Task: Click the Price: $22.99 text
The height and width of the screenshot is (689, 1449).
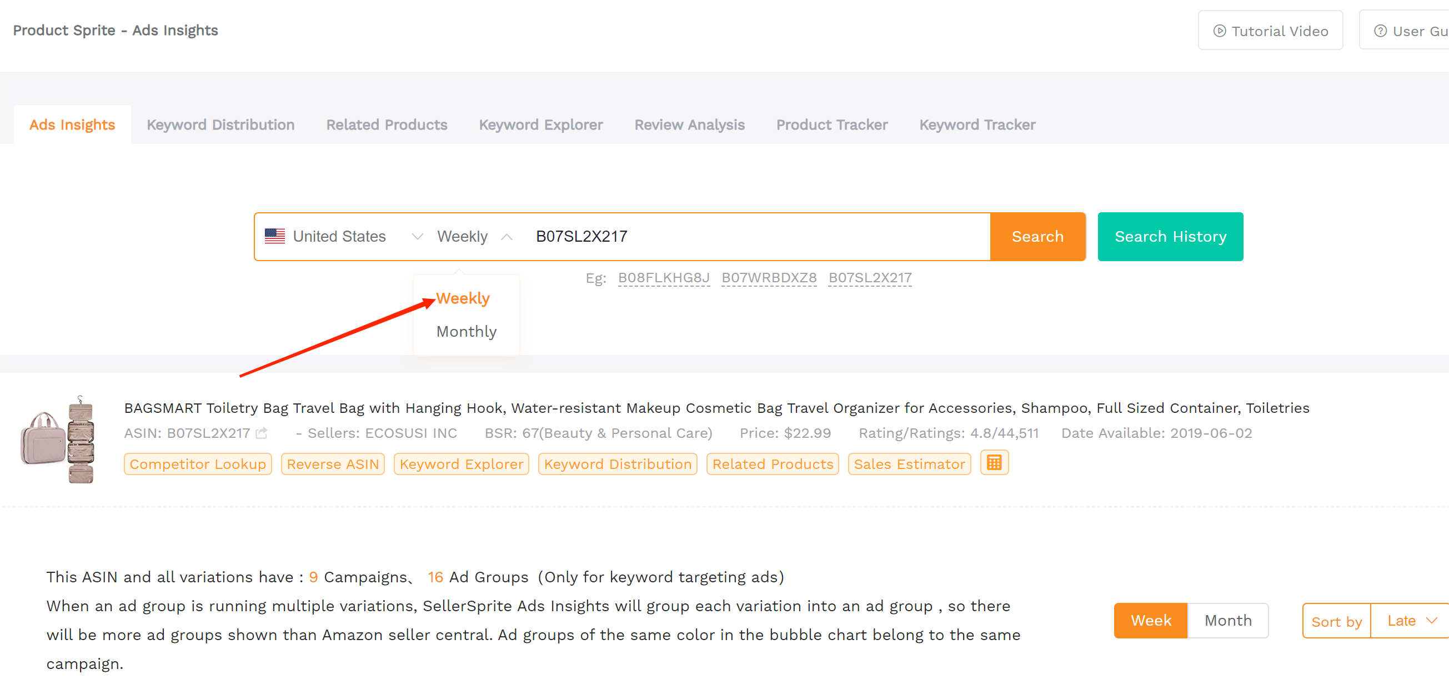Action: click(x=785, y=433)
